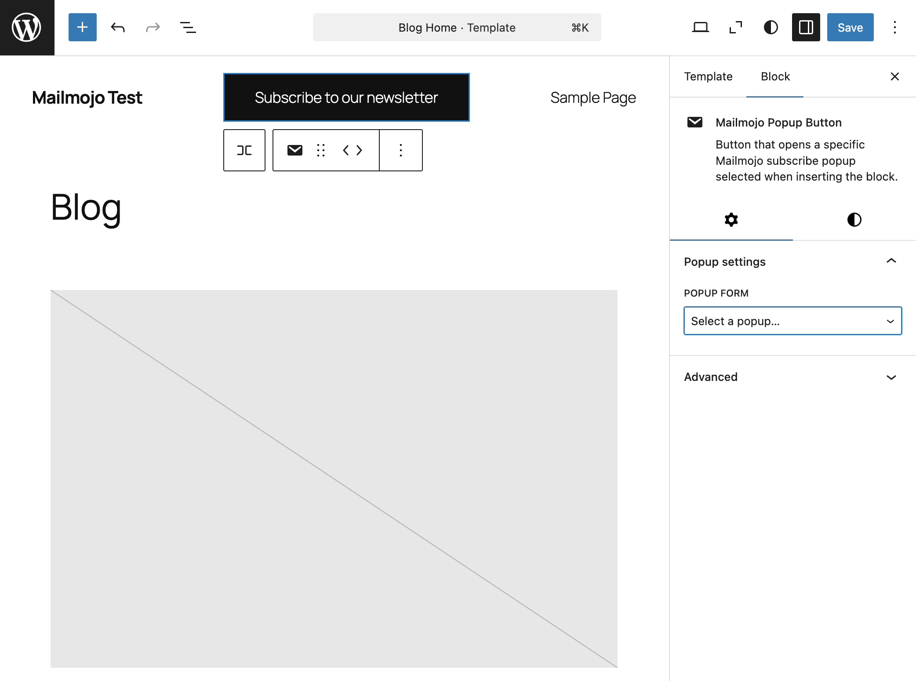Redo the last undone change

[x=153, y=27]
